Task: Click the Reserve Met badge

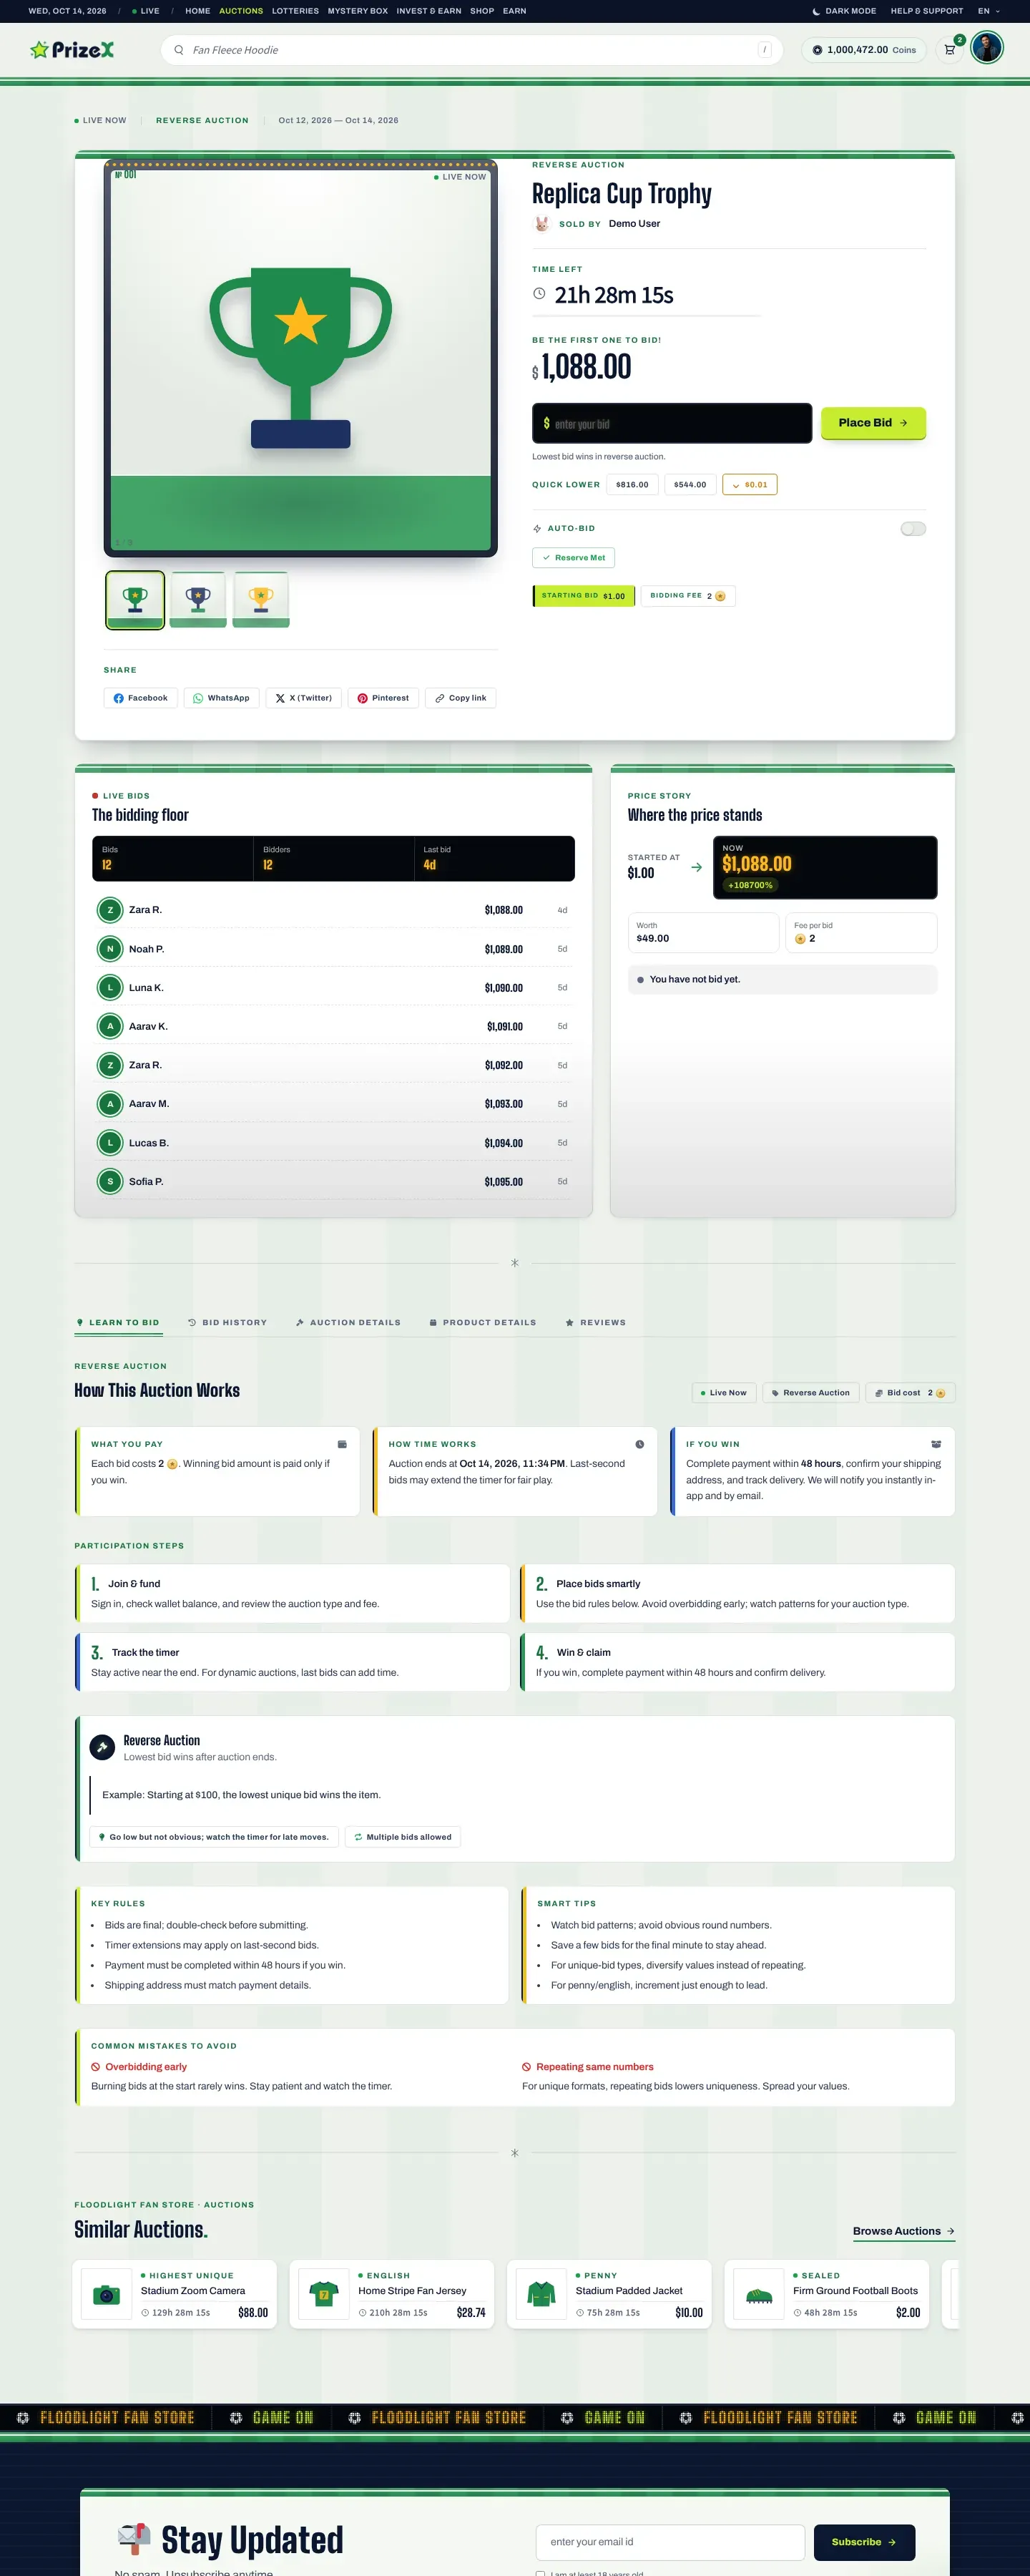Action: point(573,558)
